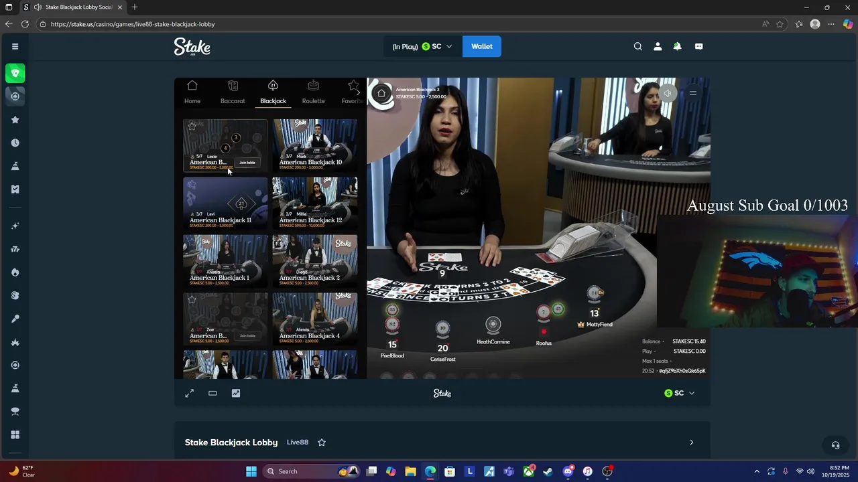
Task: Select the Blackjack tab
Action: click(x=273, y=92)
